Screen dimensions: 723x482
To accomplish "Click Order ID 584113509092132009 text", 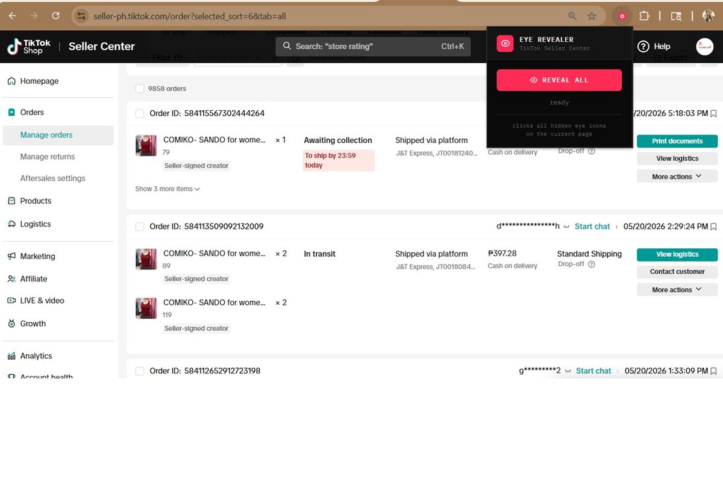I will (x=207, y=227).
